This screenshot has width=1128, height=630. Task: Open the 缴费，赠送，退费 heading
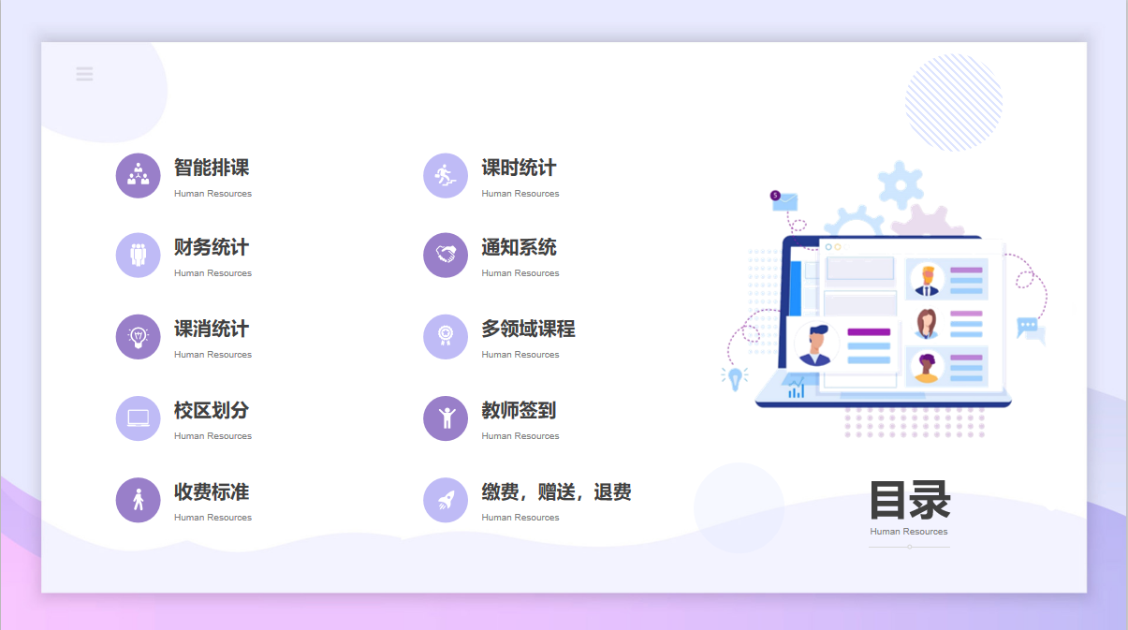pyautogui.click(x=556, y=492)
